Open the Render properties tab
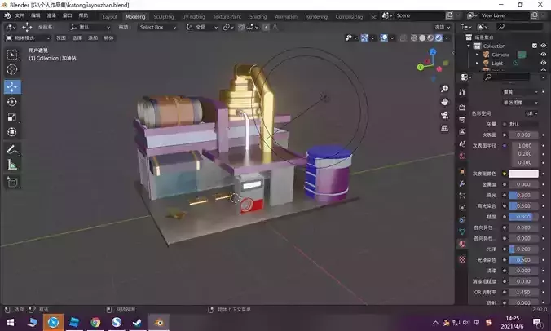This screenshot has height=331, width=551. pos(462,108)
